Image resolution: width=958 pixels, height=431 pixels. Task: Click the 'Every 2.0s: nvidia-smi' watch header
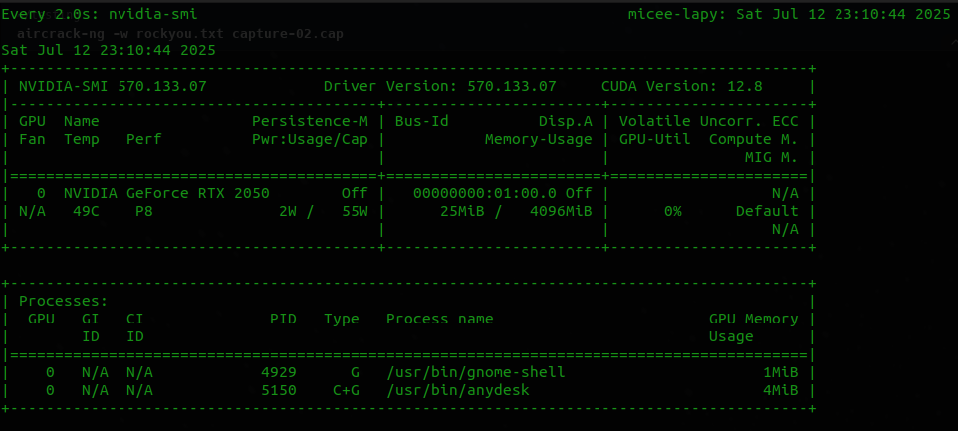[100, 14]
